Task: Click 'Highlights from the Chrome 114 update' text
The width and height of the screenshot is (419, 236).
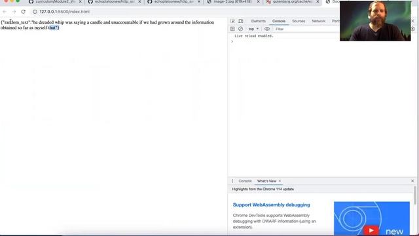Action: pyautogui.click(x=263, y=189)
